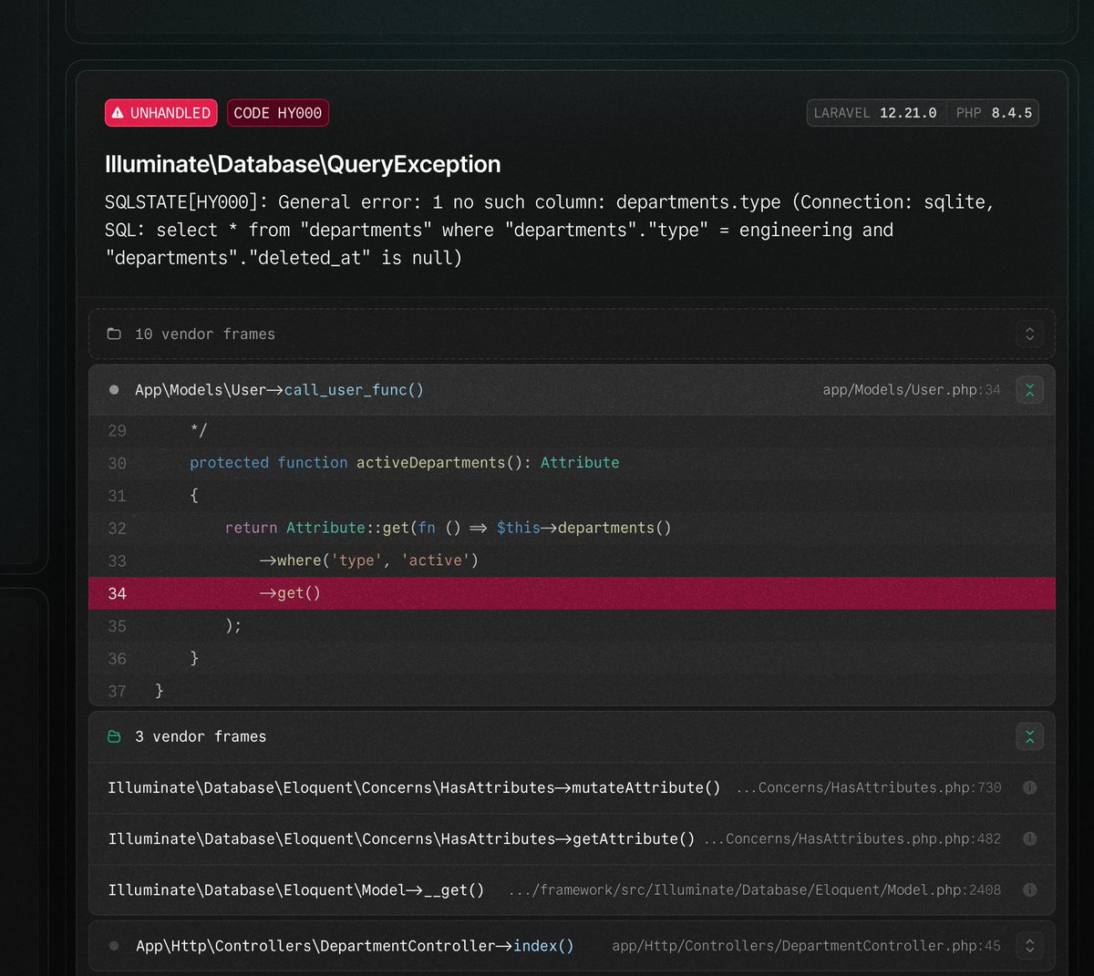The height and width of the screenshot is (976, 1094).
Task: Collapse the App\Models\User call_user_func frame
Action: pyautogui.click(x=1029, y=390)
